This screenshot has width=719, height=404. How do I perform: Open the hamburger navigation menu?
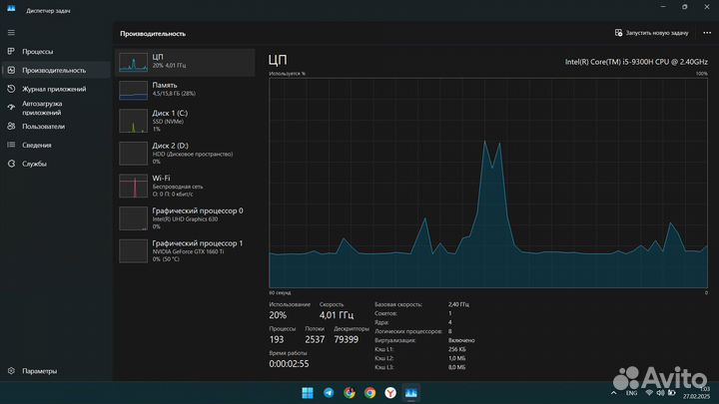point(11,33)
